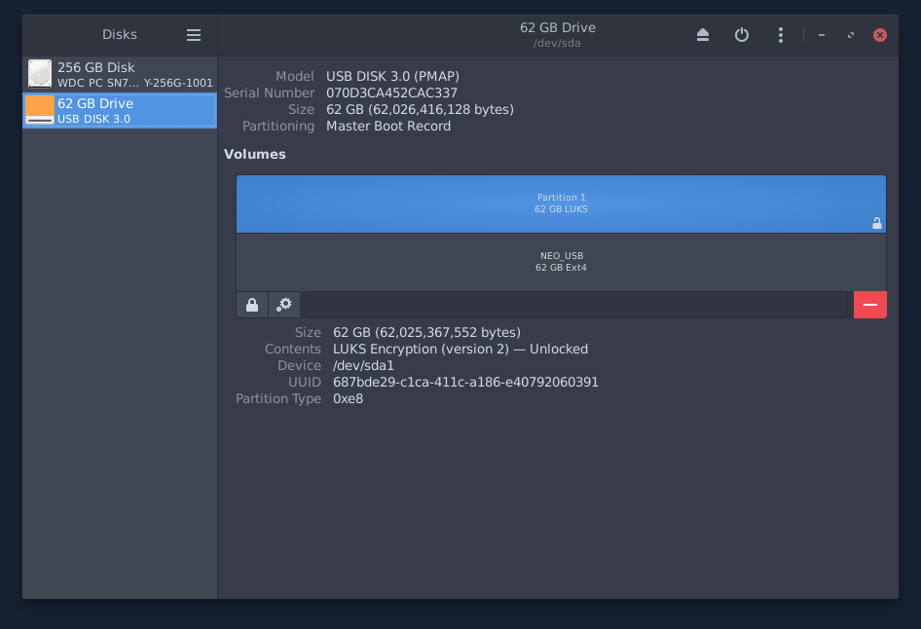
Task: Eject the 62 GB drive
Action: click(703, 35)
